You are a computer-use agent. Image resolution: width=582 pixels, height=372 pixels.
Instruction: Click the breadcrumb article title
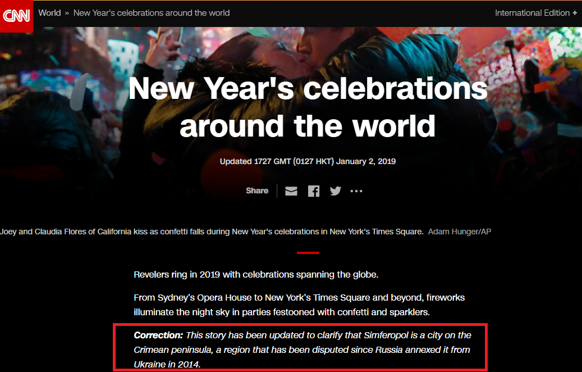coord(152,13)
